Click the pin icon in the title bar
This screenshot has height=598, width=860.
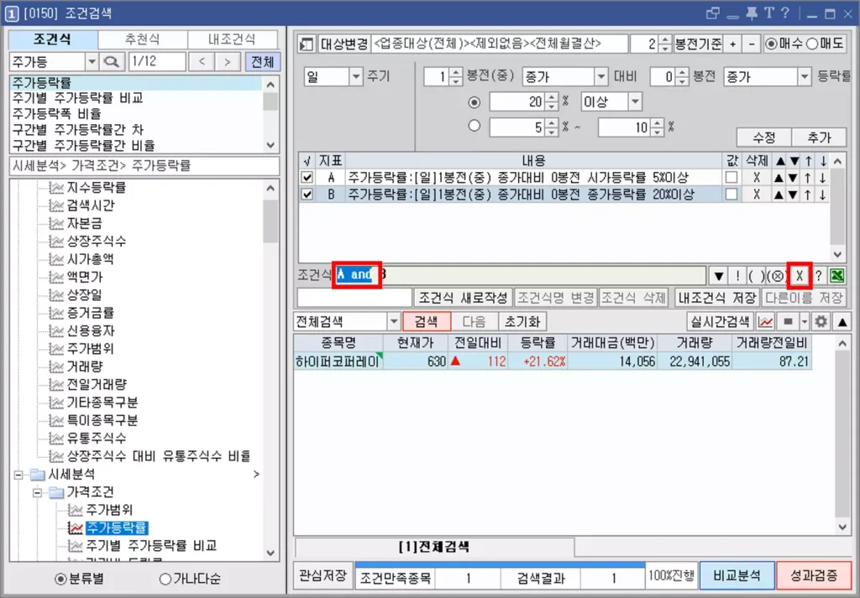coord(752,13)
